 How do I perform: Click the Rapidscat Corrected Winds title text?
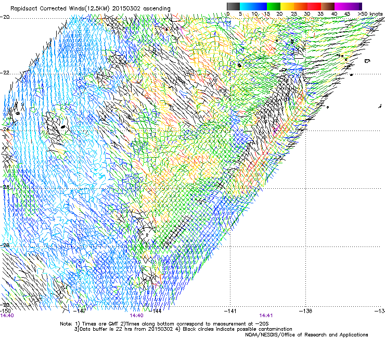point(91,9)
